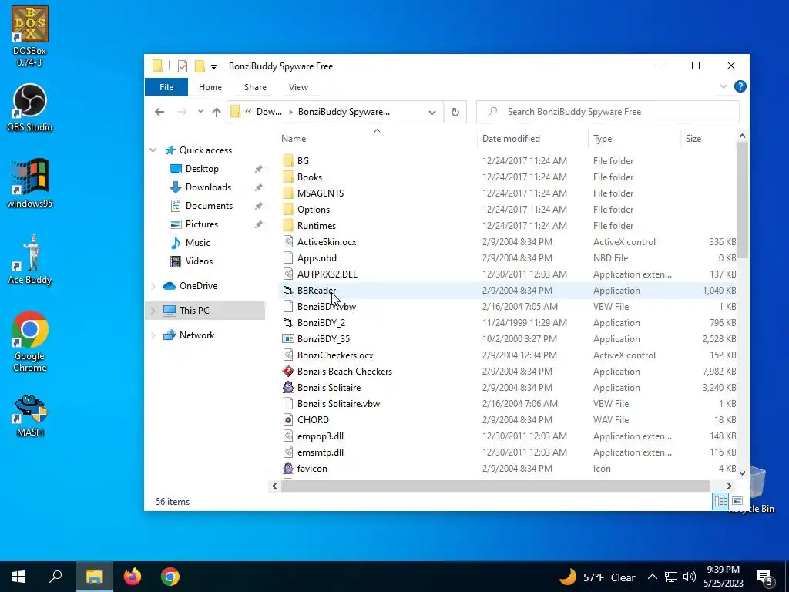Open the Share ribbon tab
Image resolution: width=789 pixels, height=592 pixels.
pos(256,87)
